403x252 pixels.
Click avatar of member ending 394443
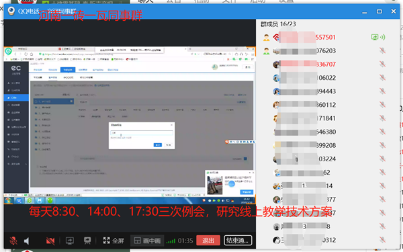click(277, 91)
